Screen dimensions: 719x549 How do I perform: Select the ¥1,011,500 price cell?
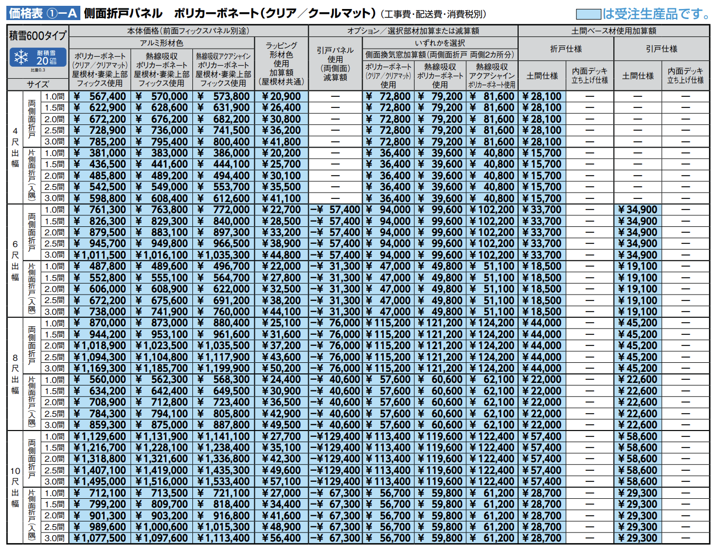(x=100, y=255)
